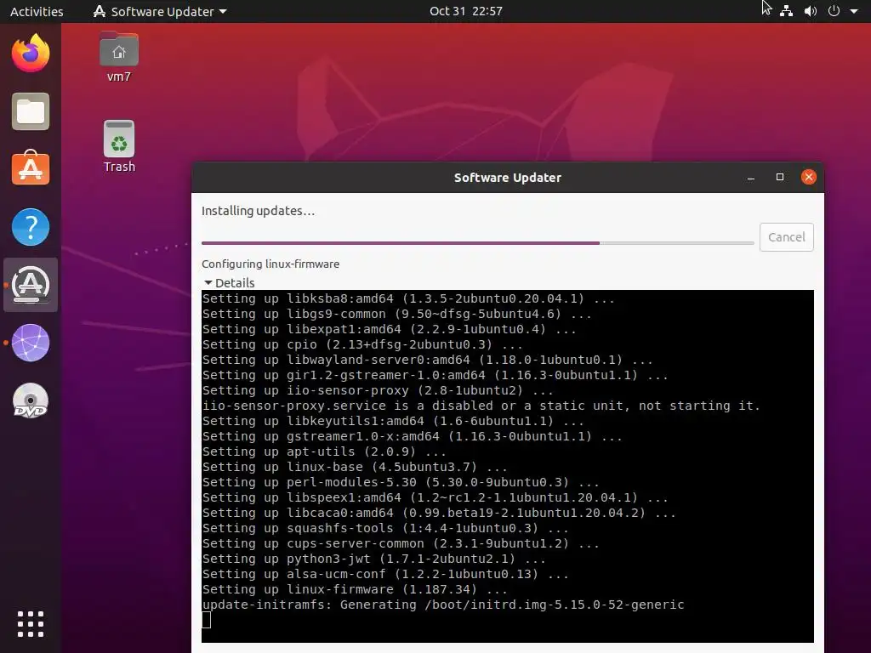Click the libspeex1:amd64 line

point(435,497)
